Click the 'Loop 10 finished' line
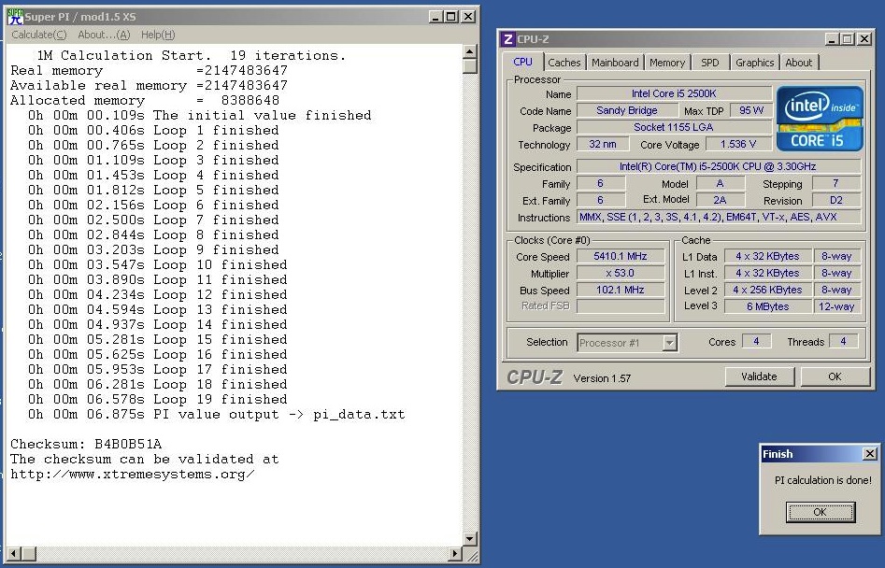Screen dimensions: 885x568 (x=158, y=265)
